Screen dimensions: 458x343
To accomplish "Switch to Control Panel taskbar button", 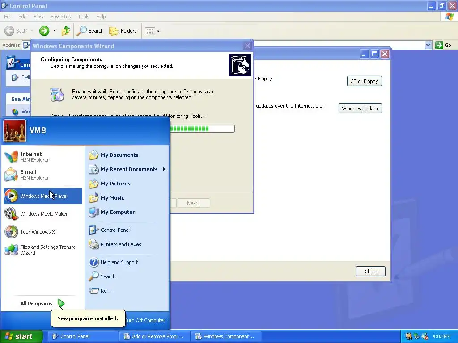I will pyautogui.click(x=83, y=336).
